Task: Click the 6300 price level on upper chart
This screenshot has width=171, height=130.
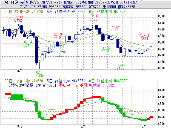Action: point(161,42)
